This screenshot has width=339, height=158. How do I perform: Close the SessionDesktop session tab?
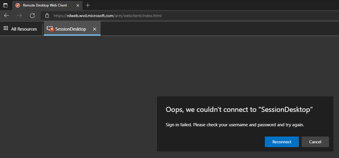coord(94,29)
